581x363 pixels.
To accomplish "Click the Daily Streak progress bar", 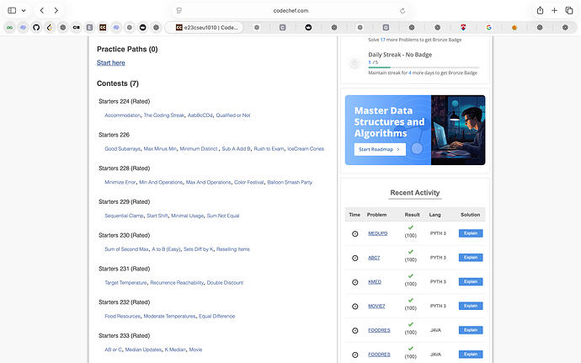I will coord(424,67).
